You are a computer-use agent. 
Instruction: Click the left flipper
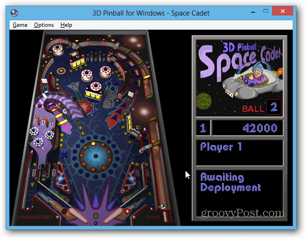77,216
